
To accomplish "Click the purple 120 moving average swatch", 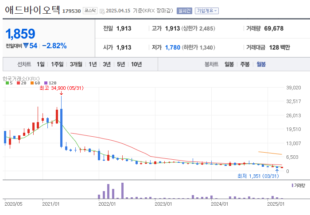I will [46, 83].
